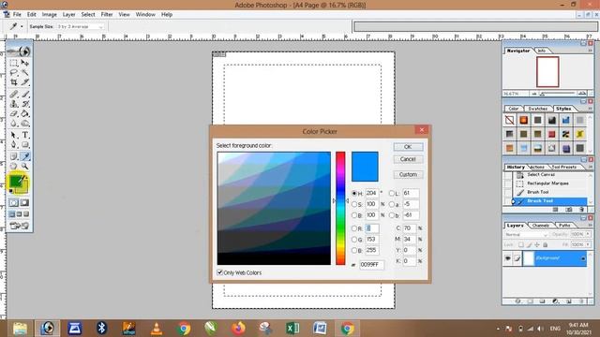Select the Blur tool
This screenshot has width=600, height=337.
click(x=14, y=124)
